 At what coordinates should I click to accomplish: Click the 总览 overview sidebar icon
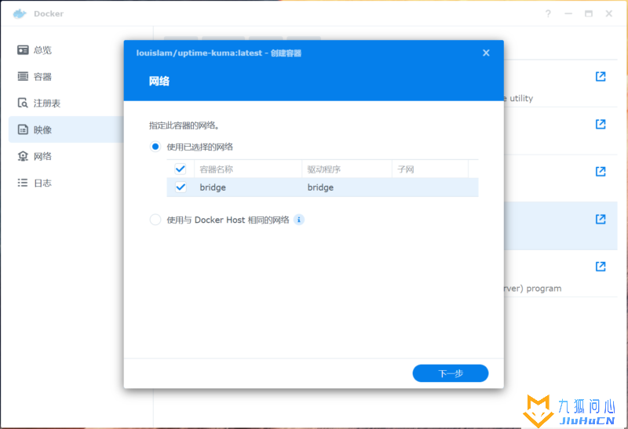[23, 49]
